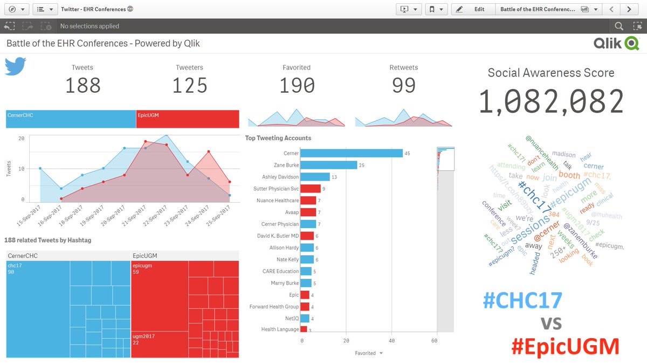Click the Health Language account label
Image resolution: width=647 pixels, height=364 pixels.
[x=280, y=330]
